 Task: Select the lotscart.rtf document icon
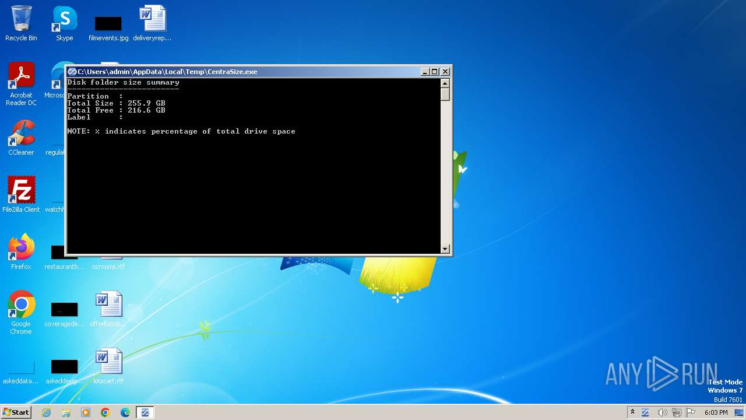pos(108,366)
